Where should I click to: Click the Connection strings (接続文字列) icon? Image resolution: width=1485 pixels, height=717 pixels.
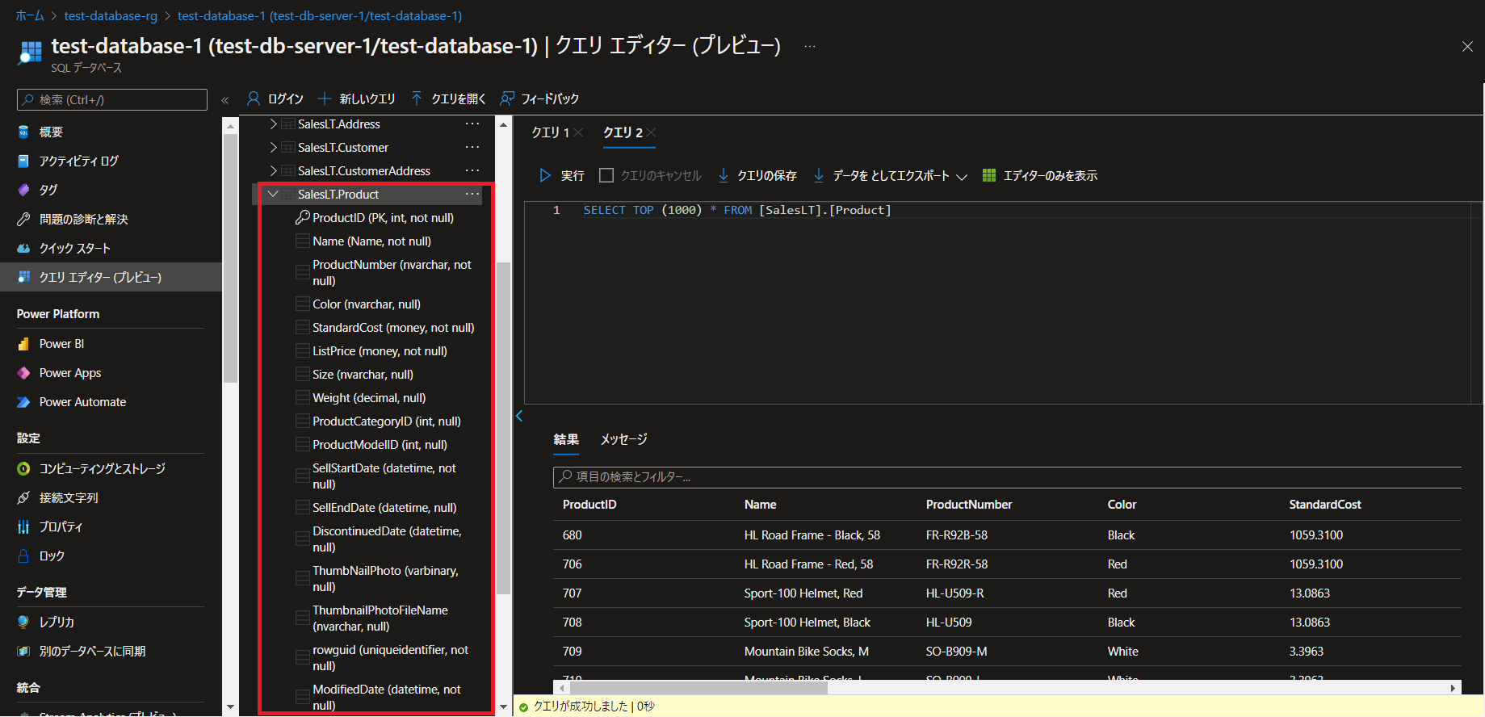(23, 497)
